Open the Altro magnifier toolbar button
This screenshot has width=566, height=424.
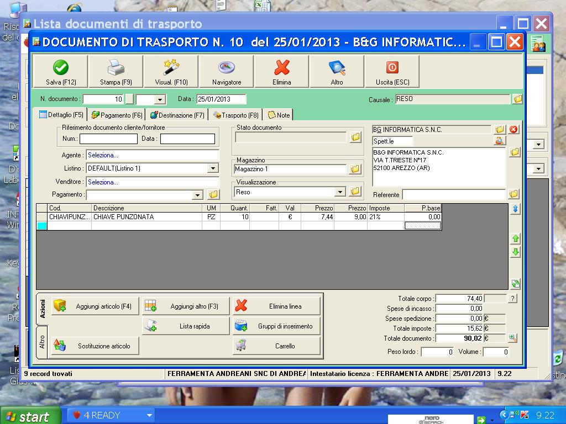click(337, 72)
